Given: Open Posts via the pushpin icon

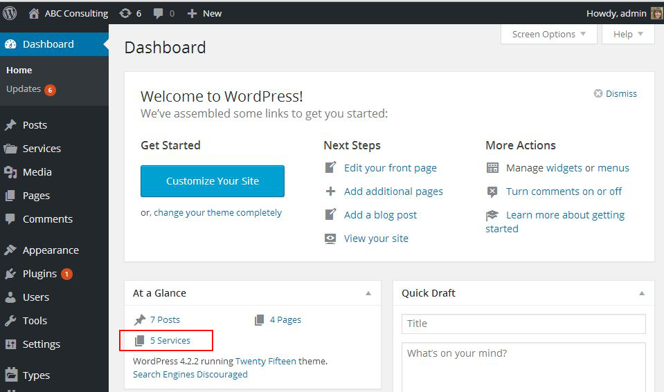Looking at the screenshot, I should point(10,125).
